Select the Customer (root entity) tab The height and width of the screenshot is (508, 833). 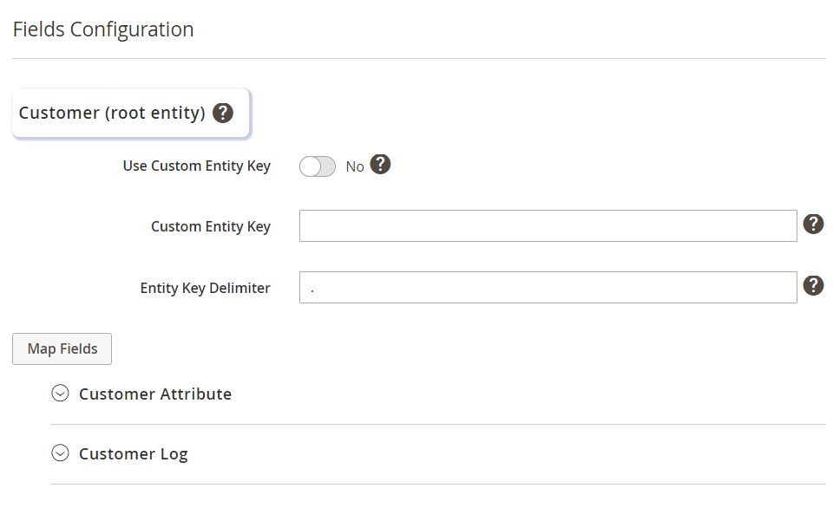pyautogui.click(x=112, y=113)
